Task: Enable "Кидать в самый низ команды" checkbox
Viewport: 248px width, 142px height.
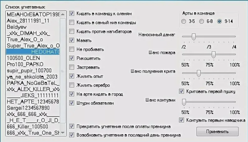Action: point(72,22)
